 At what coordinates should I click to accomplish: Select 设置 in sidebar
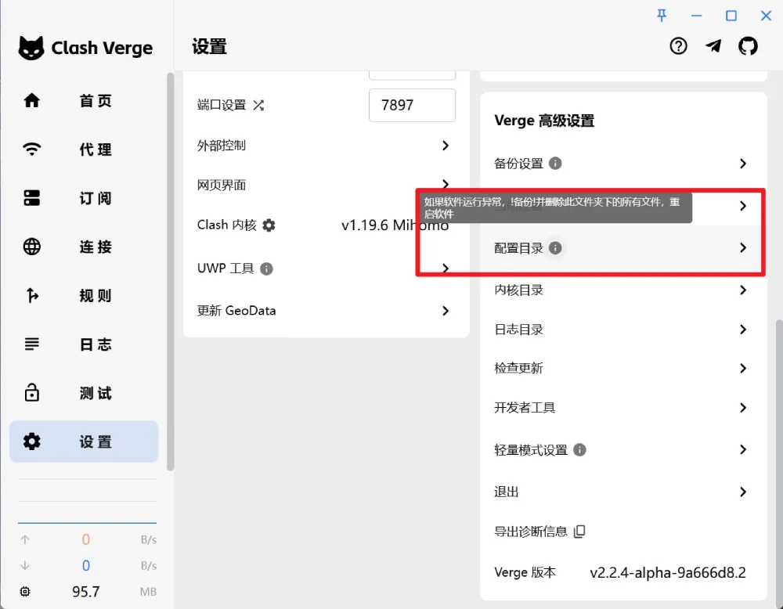coord(84,441)
